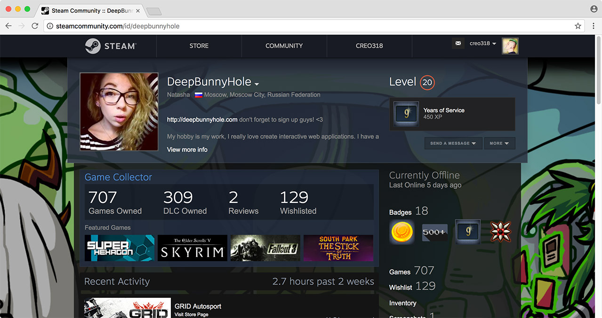
Task: Click DeepBunnyHole's profile picture
Action: [119, 111]
